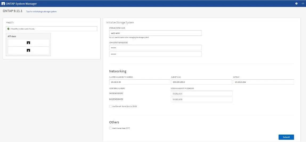The image size is (306, 142).
Task: Open Tips for initializing a storage system
Action: point(41,12)
